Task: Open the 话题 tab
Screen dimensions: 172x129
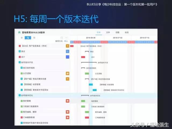Action: [x=117, y=32]
